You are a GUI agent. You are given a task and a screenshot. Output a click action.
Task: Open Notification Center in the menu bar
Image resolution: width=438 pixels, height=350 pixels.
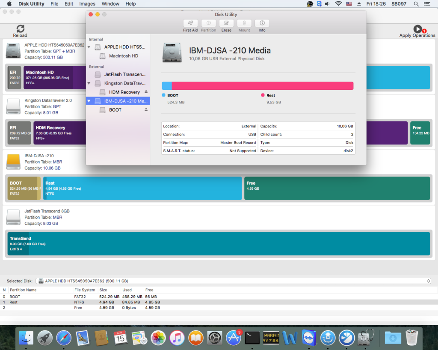[x=427, y=4]
